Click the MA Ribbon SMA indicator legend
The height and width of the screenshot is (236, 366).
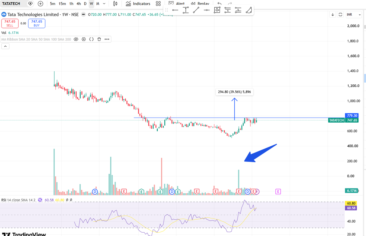[x=36, y=39]
